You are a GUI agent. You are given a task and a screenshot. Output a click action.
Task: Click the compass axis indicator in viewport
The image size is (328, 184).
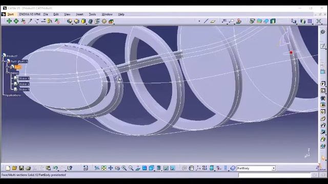[x=308, y=153]
